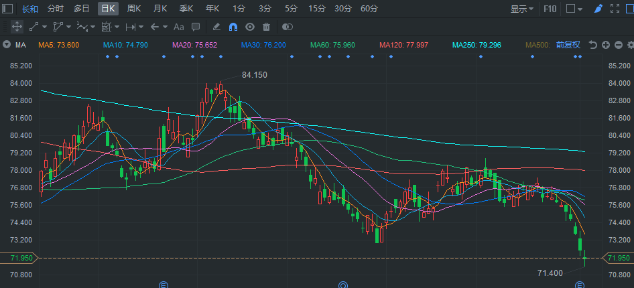Click the minus zoom-out icon
The height and width of the screenshot is (288, 634).
click(x=618, y=45)
